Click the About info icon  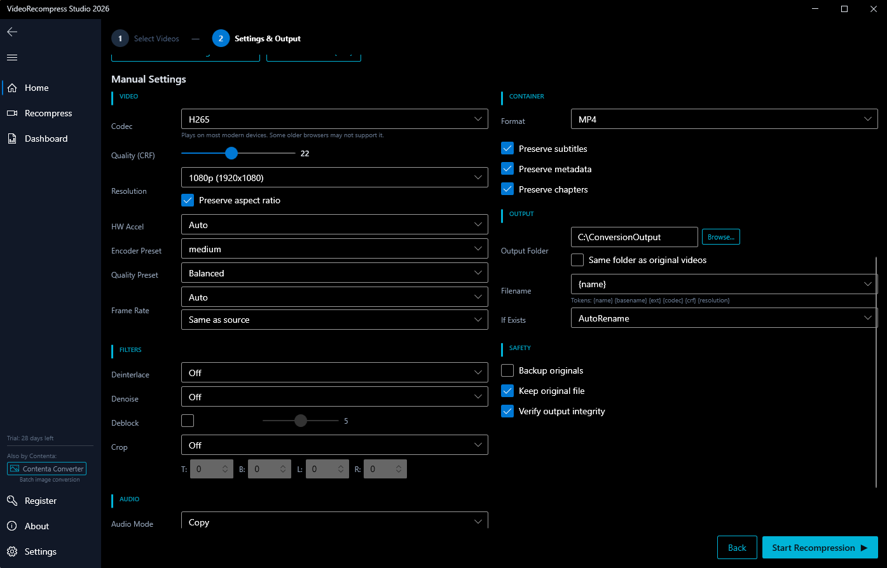click(12, 526)
